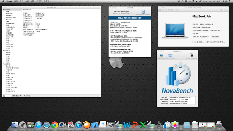Image resolution: width=233 pixels, height=131 pixels.
Task: Click the NovaBench Score: 669 header
Action: (130, 18)
